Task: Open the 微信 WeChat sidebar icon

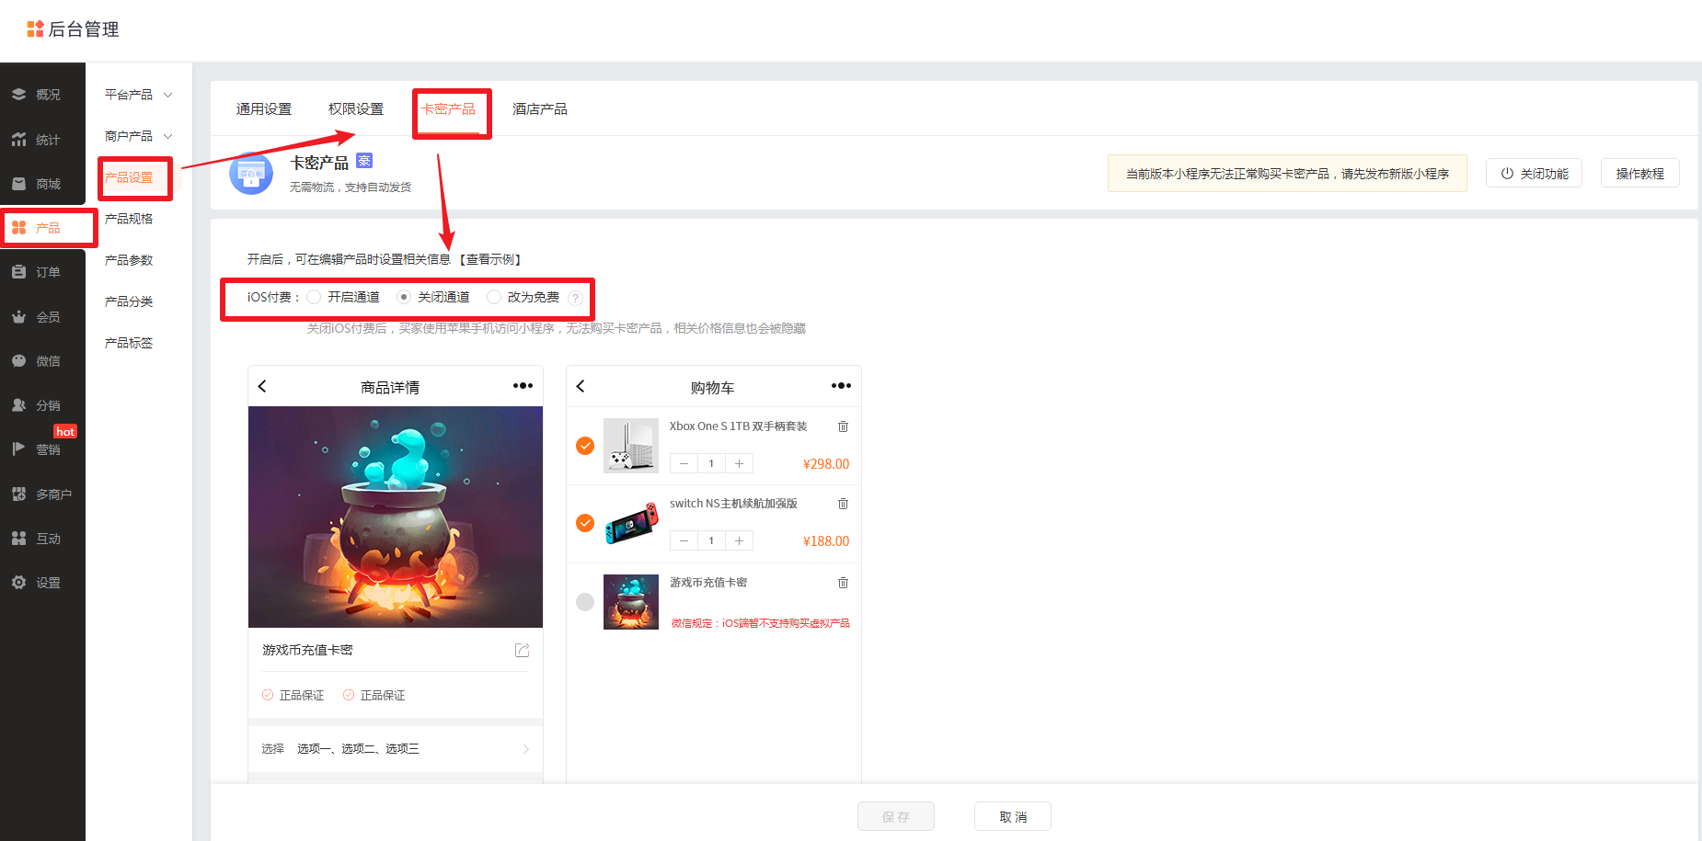Action: (x=18, y=361)
